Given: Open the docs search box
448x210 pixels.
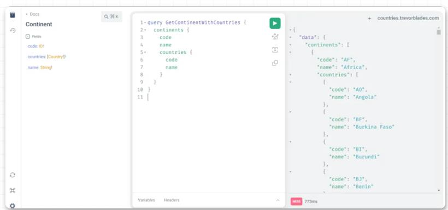Looking at the screenshot, I should pyautogui.click(x=111, y=16).
